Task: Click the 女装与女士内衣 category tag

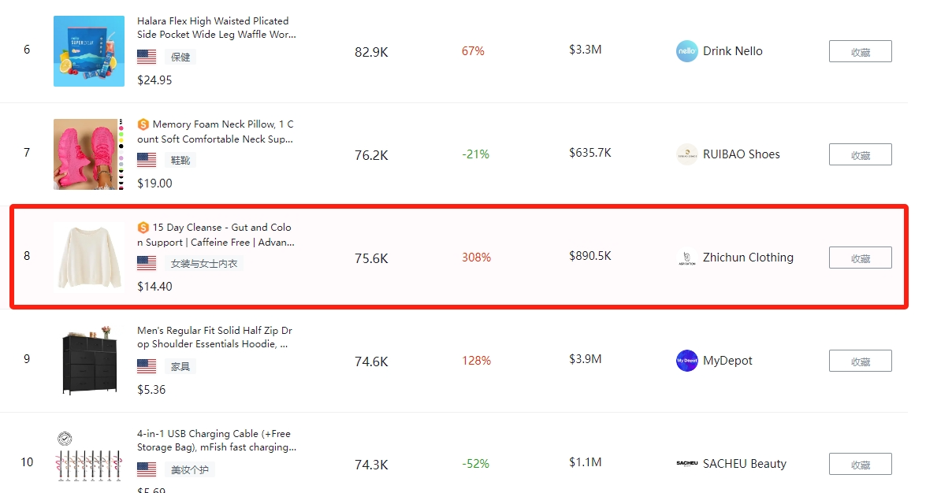Action: 203,263
